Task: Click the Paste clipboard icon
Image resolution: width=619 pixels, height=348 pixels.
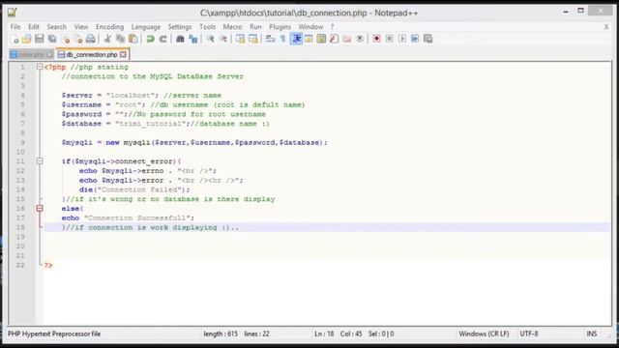Action: point(133,39)
